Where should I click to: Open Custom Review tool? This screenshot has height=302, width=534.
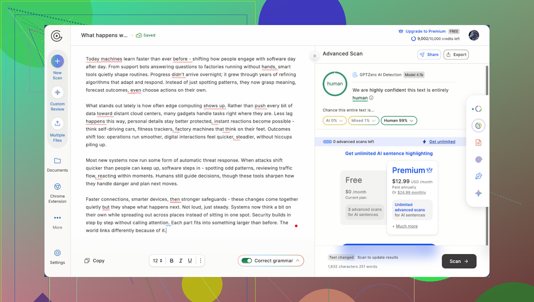pyautogui.click(x=57, y=93)
